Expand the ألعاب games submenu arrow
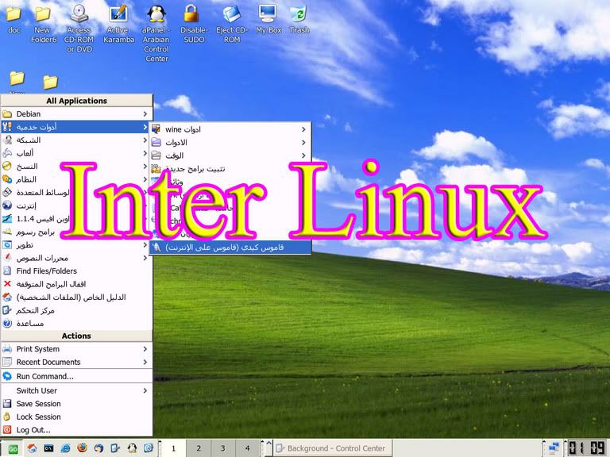This screenshot has width=610, height=457. pyautogui.click(x=145, y=153)
